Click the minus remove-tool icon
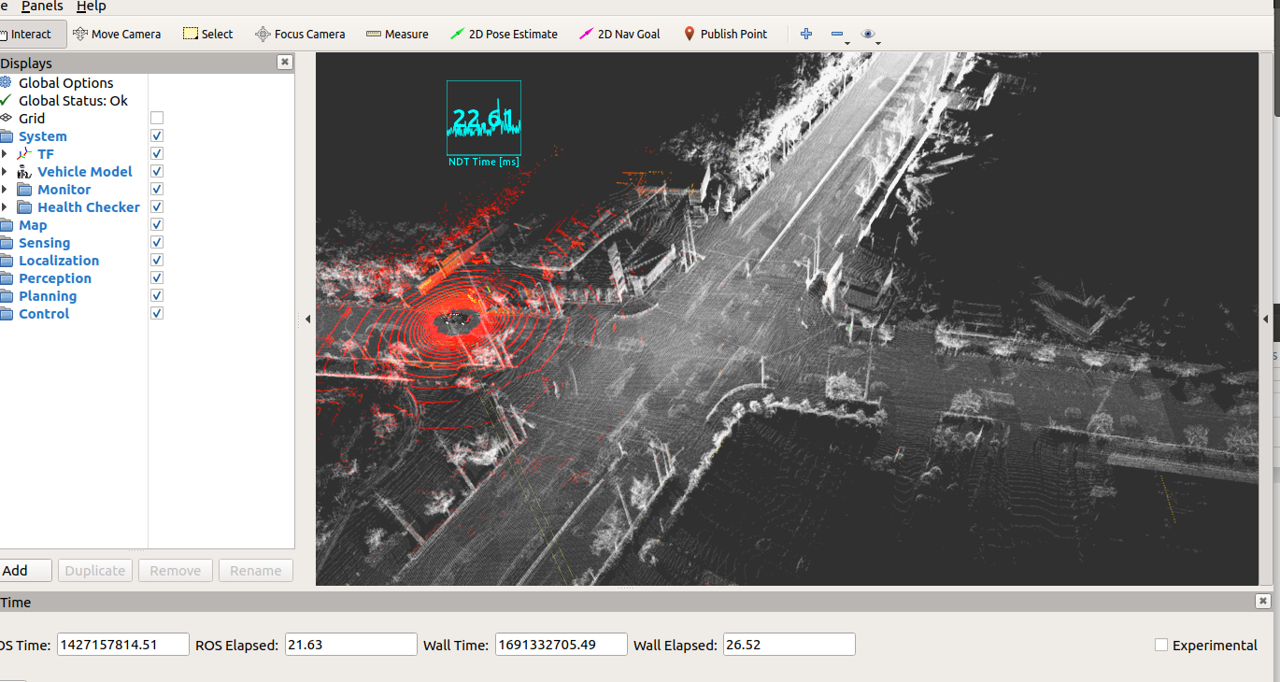1280x682 pixels. tap(837, 34)
